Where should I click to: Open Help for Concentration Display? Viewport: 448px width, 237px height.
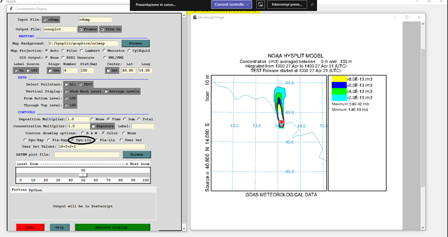(59, 227)
